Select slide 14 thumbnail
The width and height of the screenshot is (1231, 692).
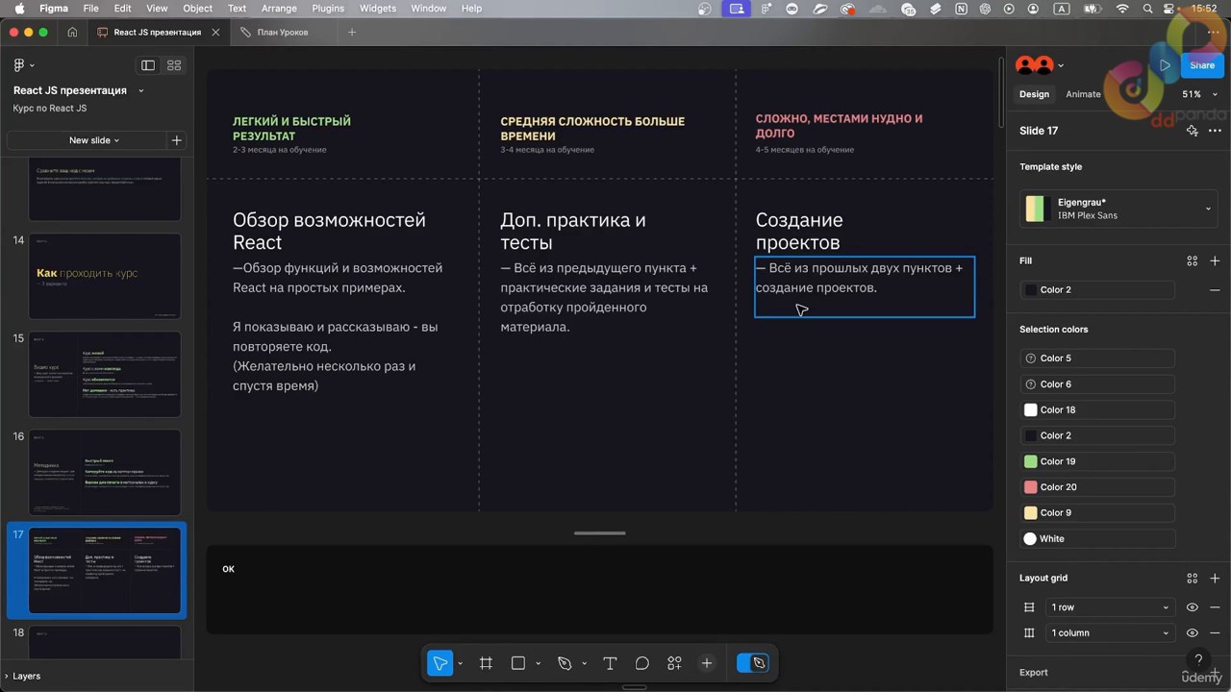105,276
